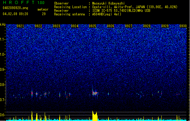Screen dimensions: 190x121
Task: Click the diamond-shaped echo near 0922
Action: tap(37, 94)
